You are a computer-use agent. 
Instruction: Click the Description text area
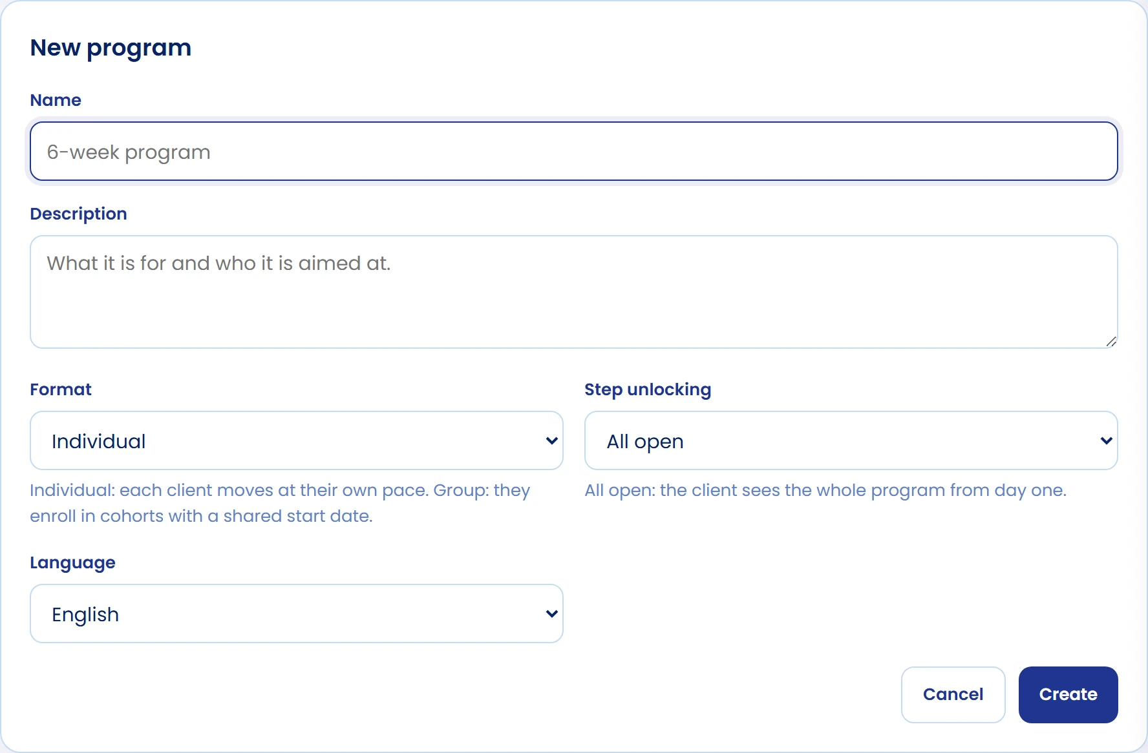coord(574,292)
